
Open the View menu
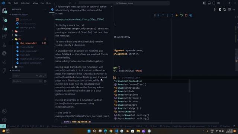35,3
